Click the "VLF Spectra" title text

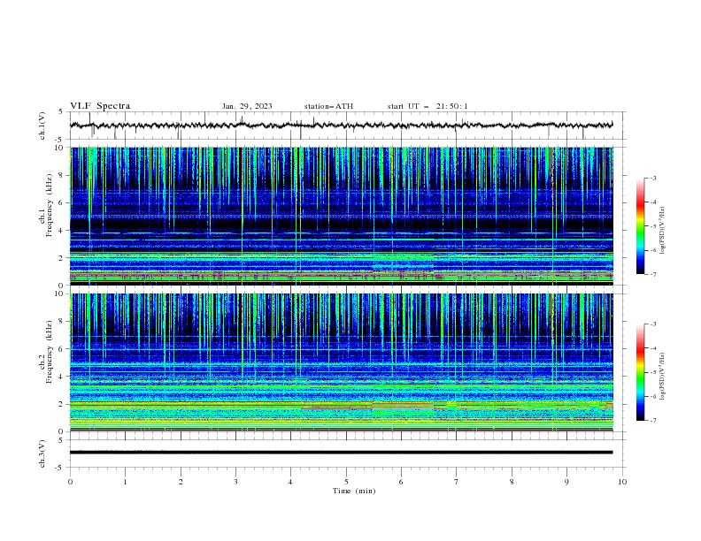(100, 106)
